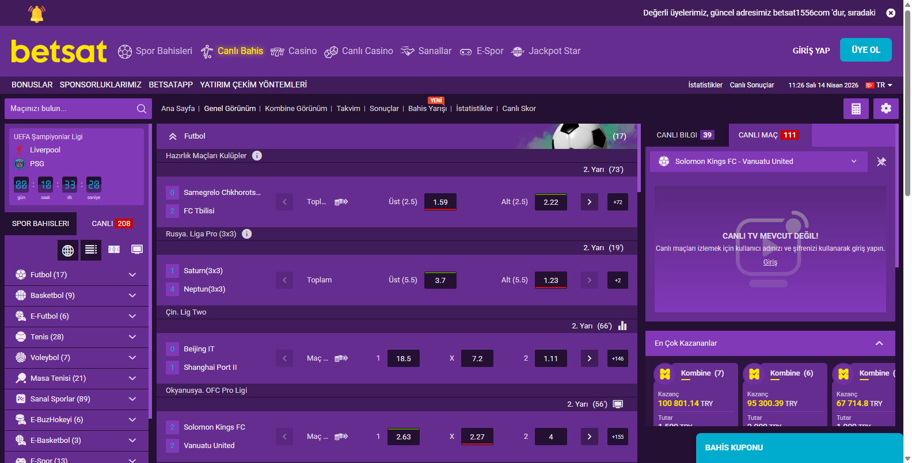Open Solomon Kings FC match dropdown
Image resolution: width=912 pixels, height=463 pixels.
tap(758, 162)
